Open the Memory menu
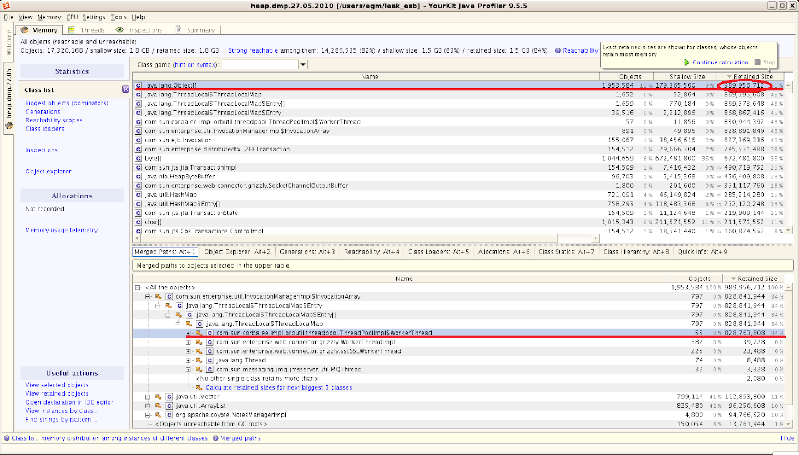799x455 pixels. 49,17
